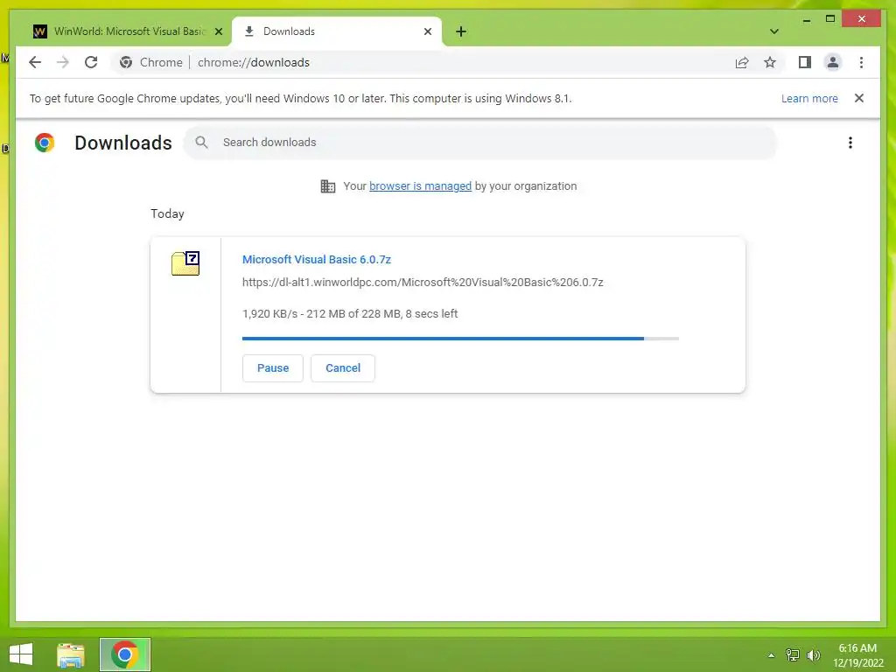Screen dimensions: 896x672
Task: Open File Explorer from the taskbar
Action: [x=71, y=654]
